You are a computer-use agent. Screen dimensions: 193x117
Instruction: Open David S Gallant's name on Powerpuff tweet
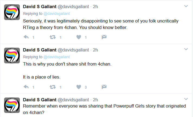point(40,100)
